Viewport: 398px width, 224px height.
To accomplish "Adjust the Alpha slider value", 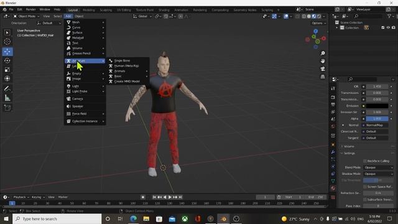I will pos(377,119).
